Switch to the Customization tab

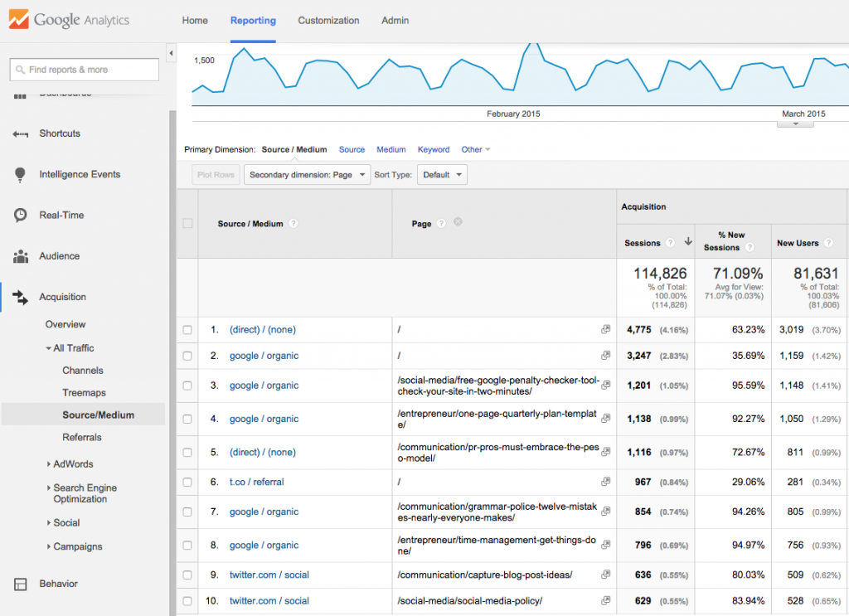[x=328, y=21]
